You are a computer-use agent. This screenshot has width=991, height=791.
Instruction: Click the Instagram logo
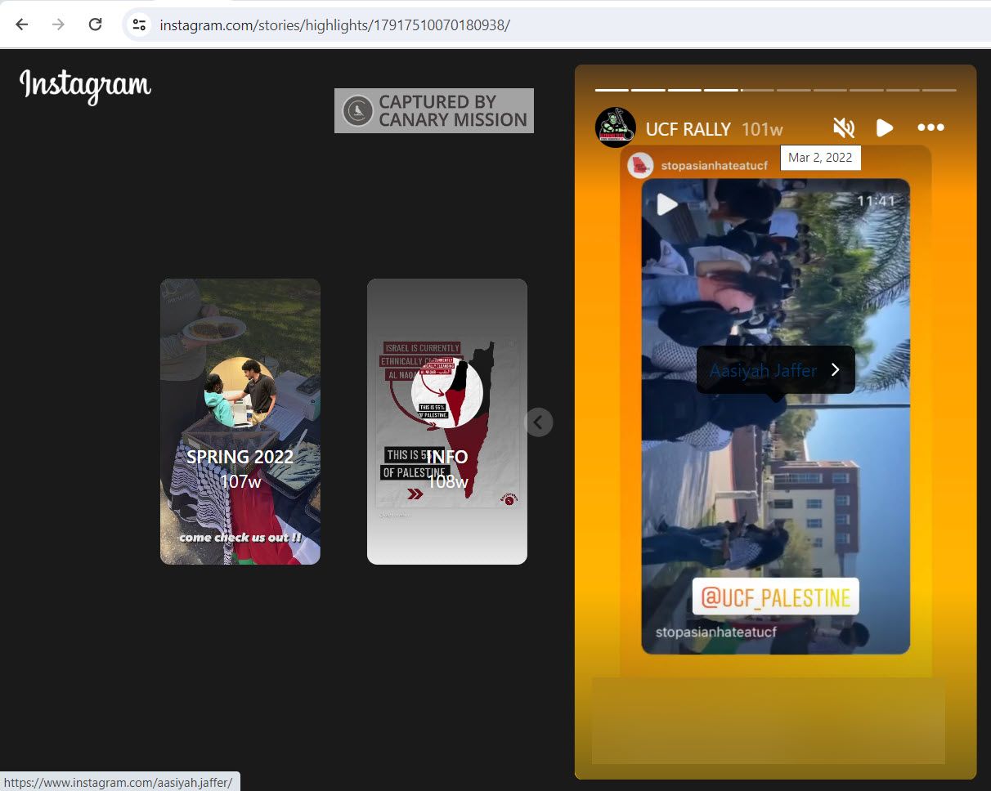pyautogui.click(x=85, y=85)
